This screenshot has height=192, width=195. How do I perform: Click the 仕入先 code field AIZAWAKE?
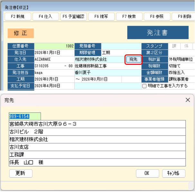pos(54,59)
